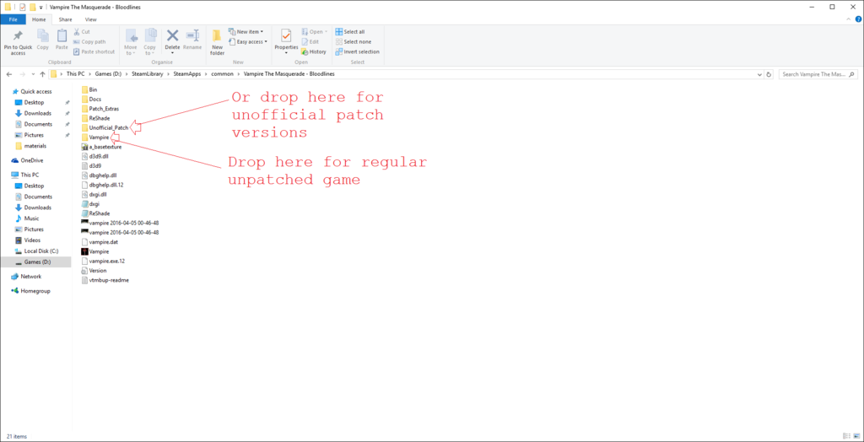
Task: Select the dbghelp.dll file
Action: [98, 175]
